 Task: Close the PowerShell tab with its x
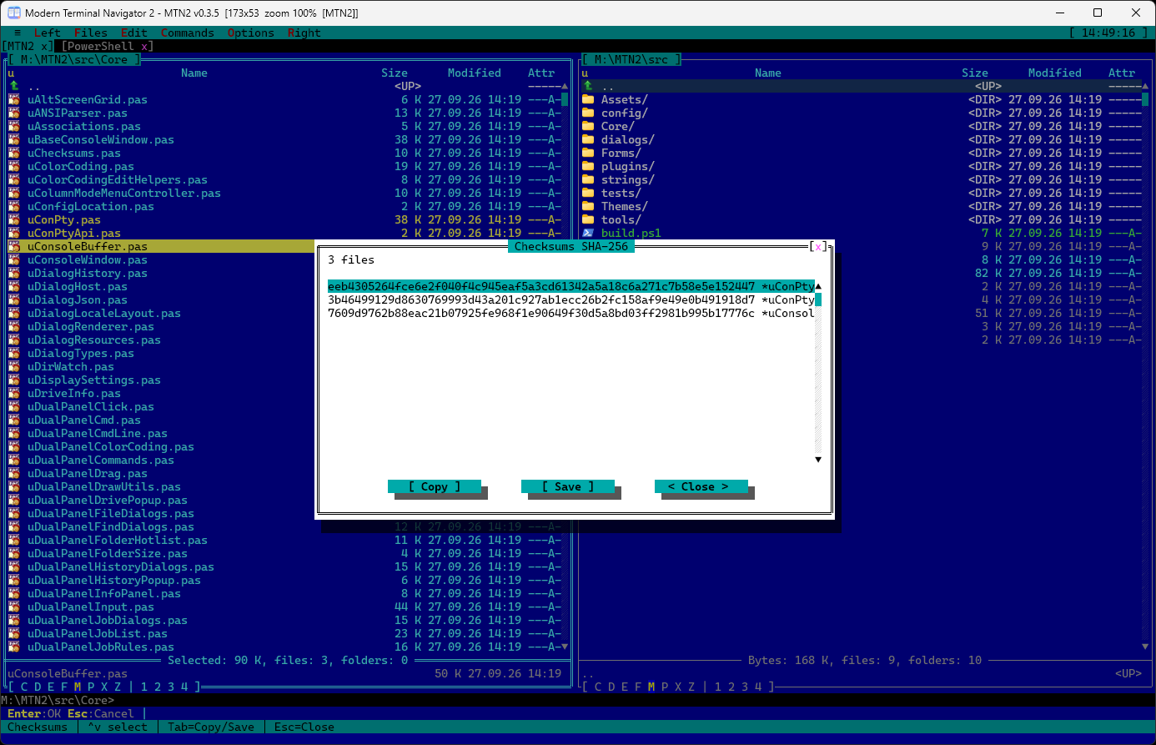tap(144, 46)
